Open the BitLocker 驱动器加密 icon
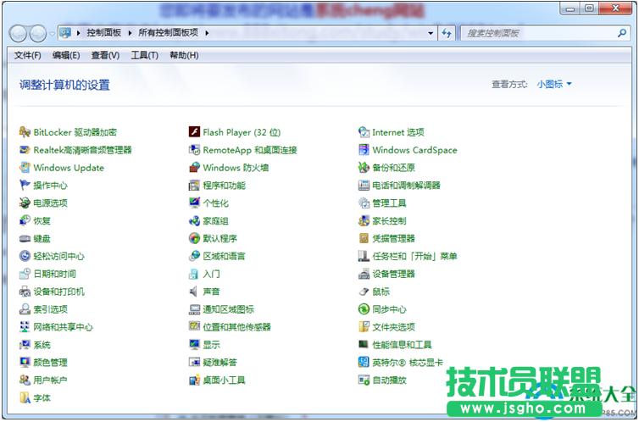The width and height of the screenshot is (639, 422). pyautogui.click(x=25, y=132)
